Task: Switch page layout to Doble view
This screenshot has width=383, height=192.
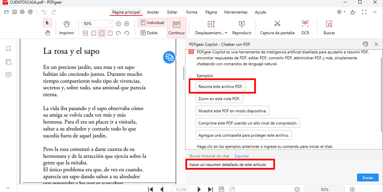Action: point(151,33)
